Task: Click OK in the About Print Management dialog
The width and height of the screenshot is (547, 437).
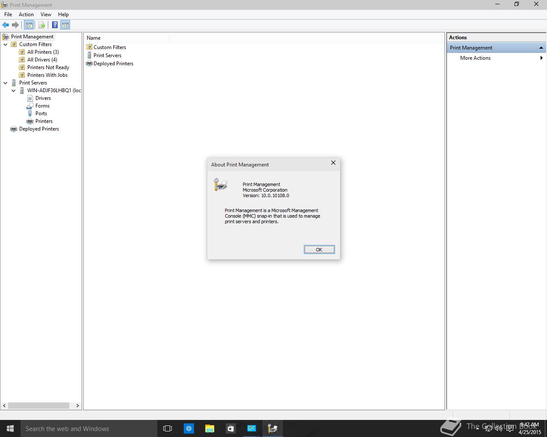Action: pos(319,250)
